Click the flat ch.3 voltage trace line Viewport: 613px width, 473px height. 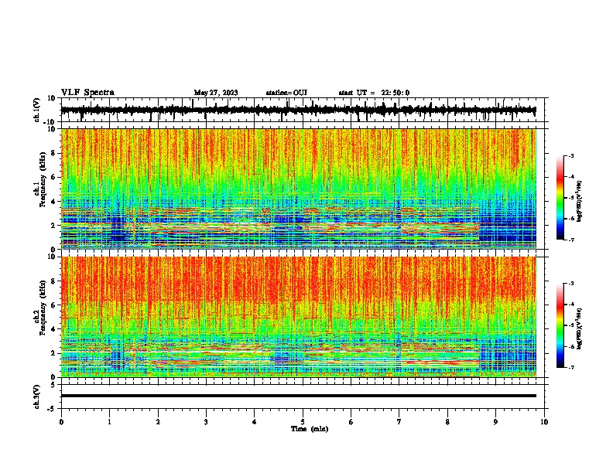click(x=299, y=396)
